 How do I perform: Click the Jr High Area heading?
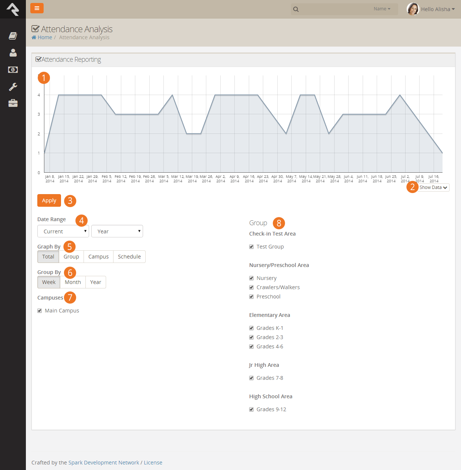[x=264, y=365]
